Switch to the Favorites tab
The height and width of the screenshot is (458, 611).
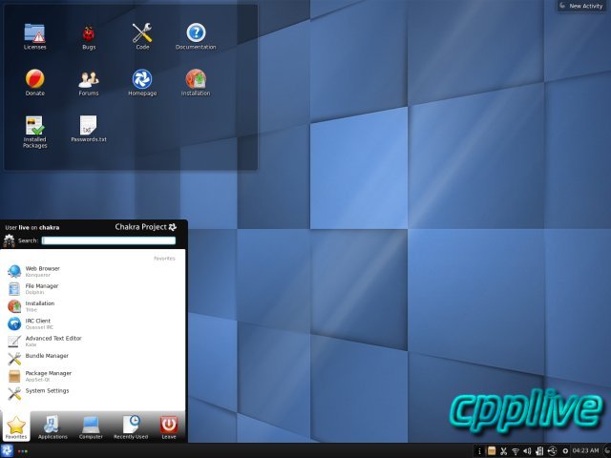pos(16,427)
